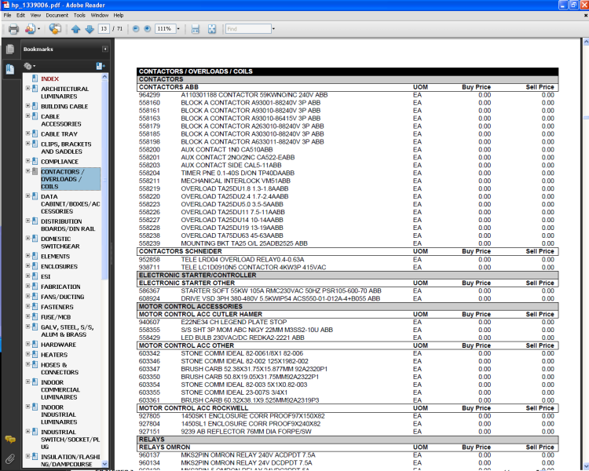Close document with menu bar X
Viewport: 589px width, 471px height.
[x=586, y=16]
